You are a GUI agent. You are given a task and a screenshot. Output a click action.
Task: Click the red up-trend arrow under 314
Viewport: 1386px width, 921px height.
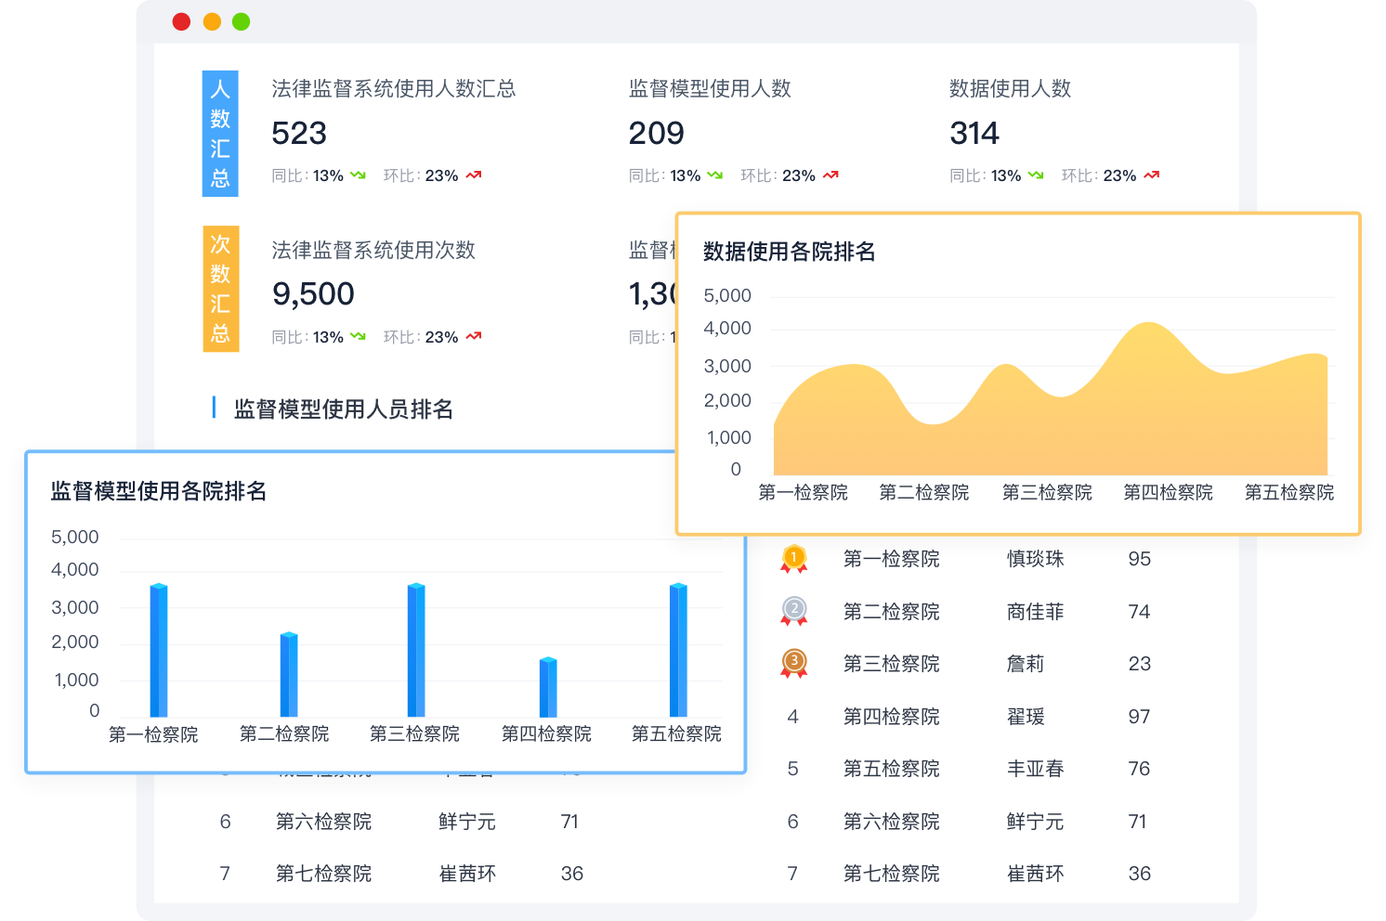[x=1152, y=175]
